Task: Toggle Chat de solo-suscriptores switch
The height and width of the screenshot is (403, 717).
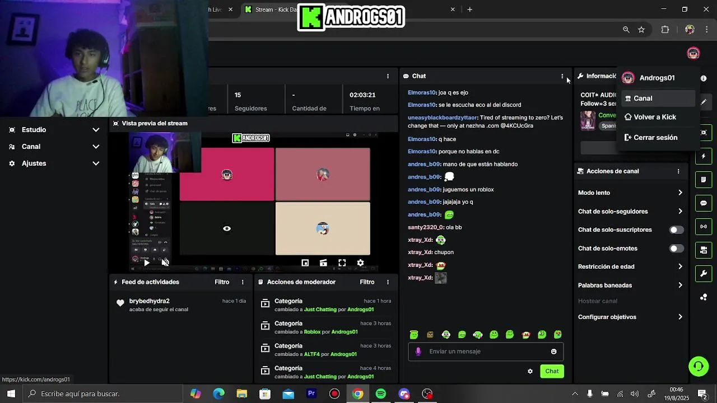Action: click(x=677, y=230)
